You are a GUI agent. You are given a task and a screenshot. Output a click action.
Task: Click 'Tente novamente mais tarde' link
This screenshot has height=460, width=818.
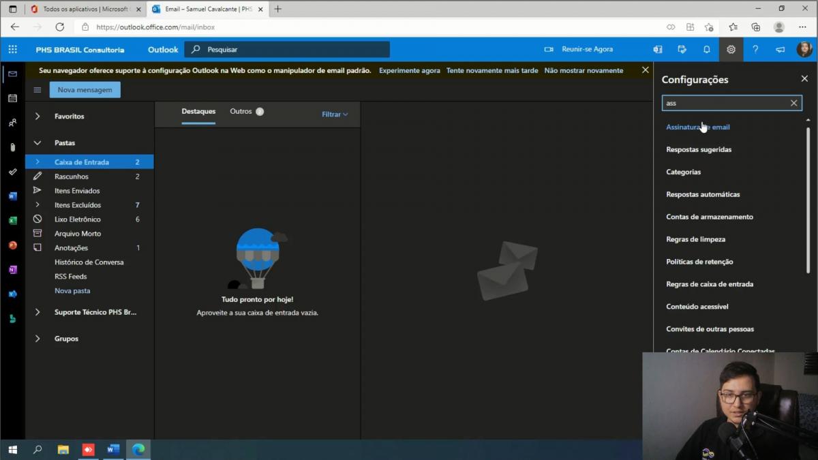pyautogui.click(x=492, y=70)
